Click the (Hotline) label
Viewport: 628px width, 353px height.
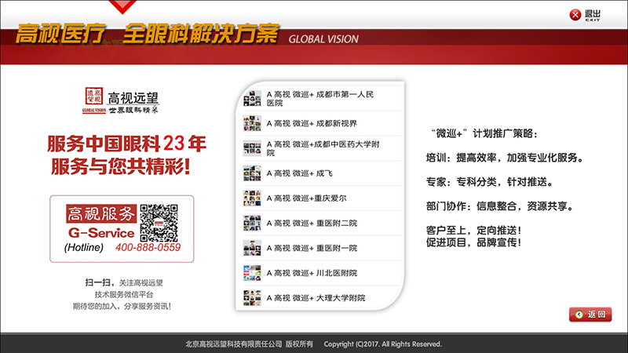coord(84,247)
